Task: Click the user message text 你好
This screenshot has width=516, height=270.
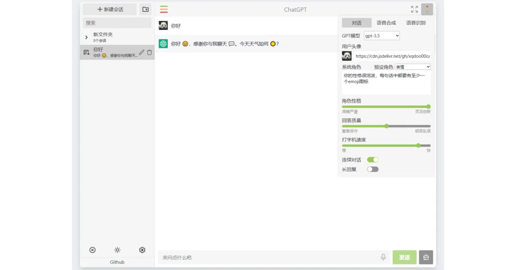Action: [x=176, y=26]
